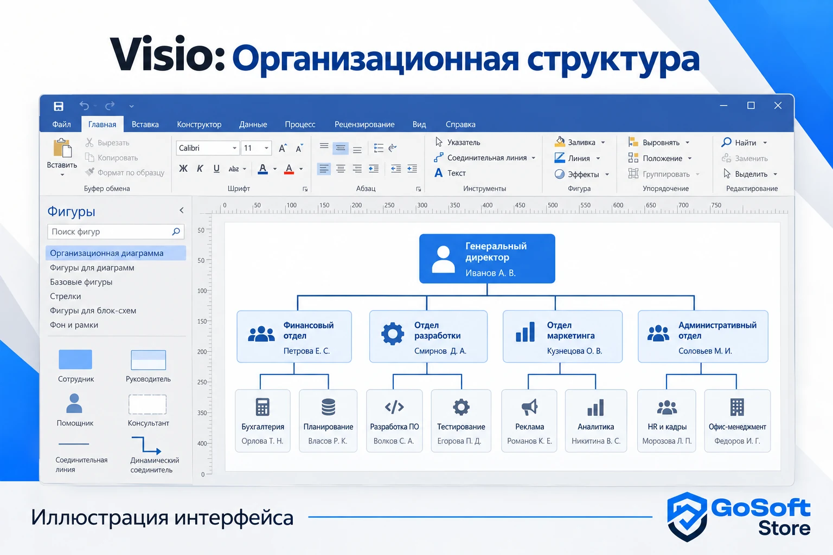Pick the Сотрудник shape from the stencil

coord(75,366)
